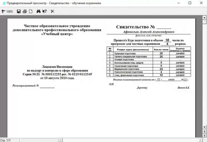Click the vertical scrollbar up arrow

204,17
